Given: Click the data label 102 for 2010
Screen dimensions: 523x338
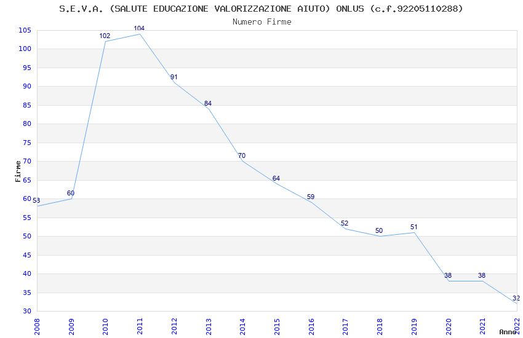Looking at the screenshot, I should [105, 36].
